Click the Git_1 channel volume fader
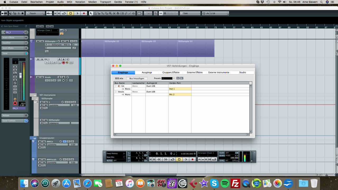The width and height of the screenshot is (338, 190). (x=20, y=75)
